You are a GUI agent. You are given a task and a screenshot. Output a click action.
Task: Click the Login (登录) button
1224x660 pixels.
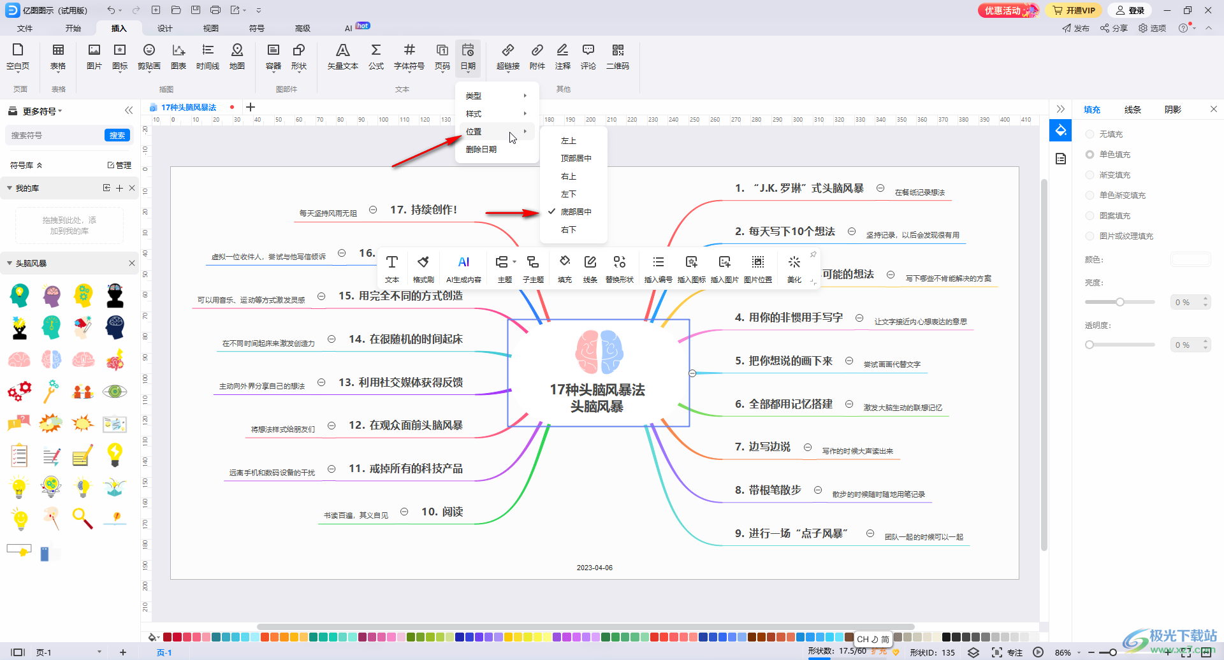point(1130,10)
